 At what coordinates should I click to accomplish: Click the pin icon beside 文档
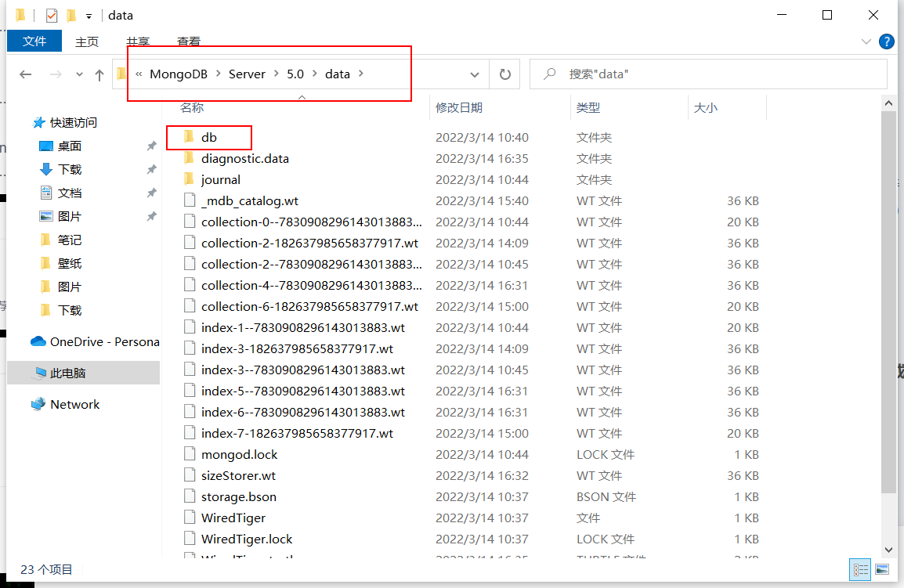pyautogui.click(x=152, y=193)
